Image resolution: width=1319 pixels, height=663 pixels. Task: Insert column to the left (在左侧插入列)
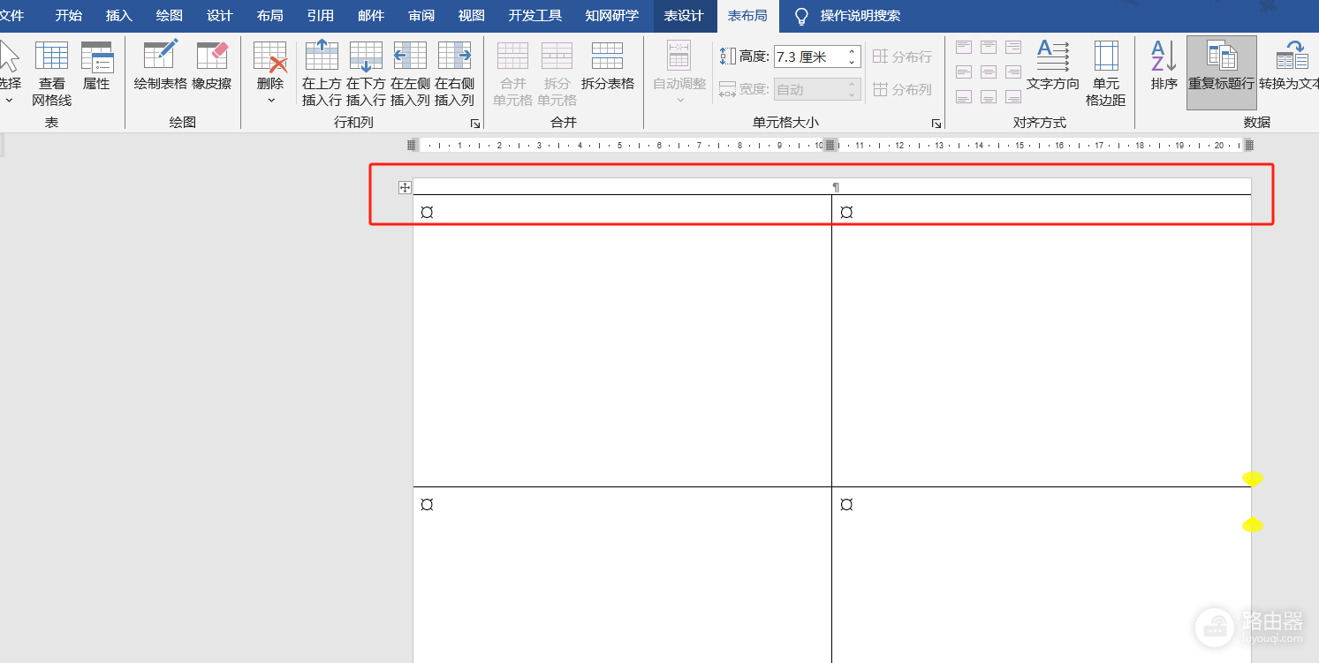pos(410,73)
